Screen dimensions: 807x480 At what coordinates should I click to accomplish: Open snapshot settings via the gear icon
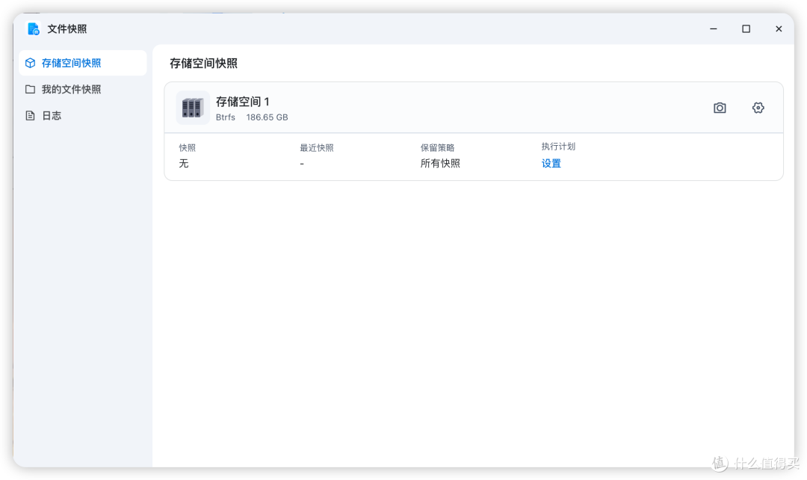[x=758, y=108]
